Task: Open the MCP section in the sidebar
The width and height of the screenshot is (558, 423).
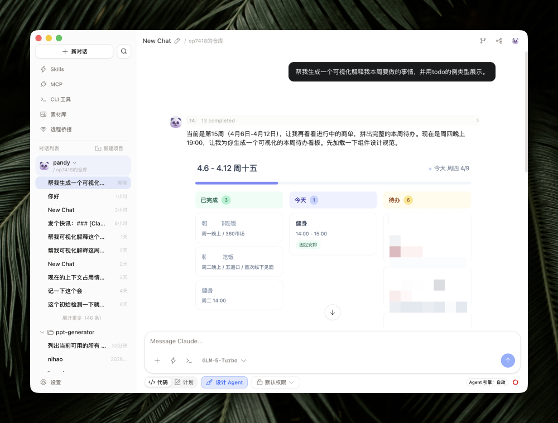Action: point(56,84)
